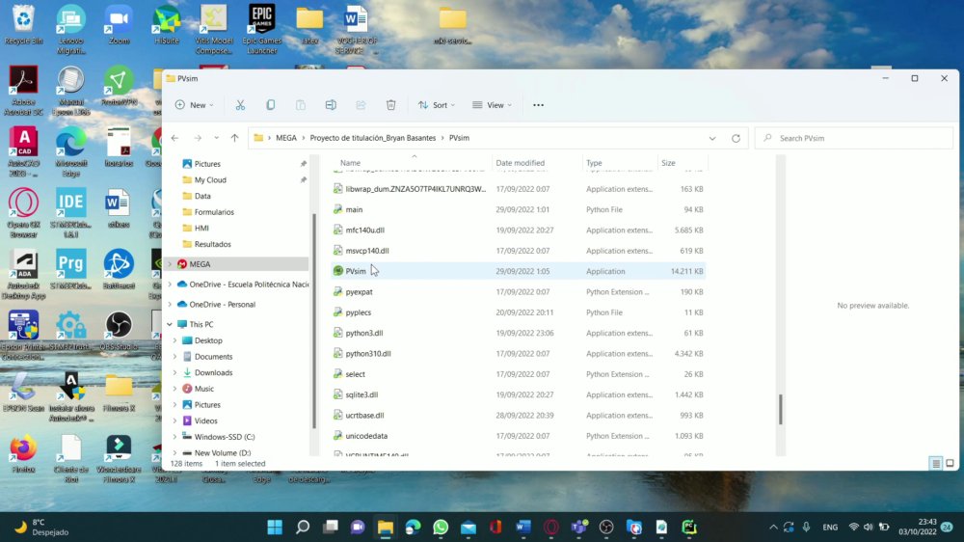This screenshot has height=542, width=964.
Task: Open the address bar history dropdown
Action: (712, 139)
